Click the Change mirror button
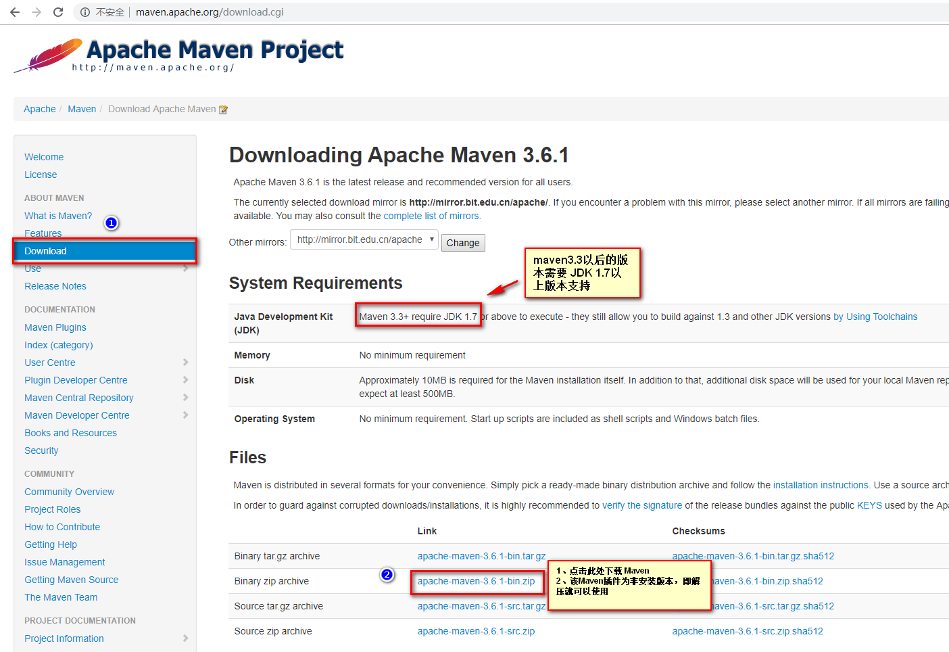Screen dimensions: 949x652 463,243
